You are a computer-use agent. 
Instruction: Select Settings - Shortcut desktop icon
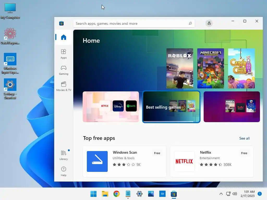tap(10, 89)
